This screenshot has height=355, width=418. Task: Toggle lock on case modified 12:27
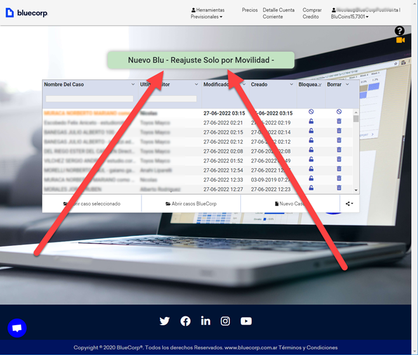pyautogui.click(x=311, y=188)
